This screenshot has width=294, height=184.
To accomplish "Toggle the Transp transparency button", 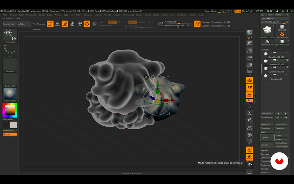I will pyautogui.click(x=250, y=150).
